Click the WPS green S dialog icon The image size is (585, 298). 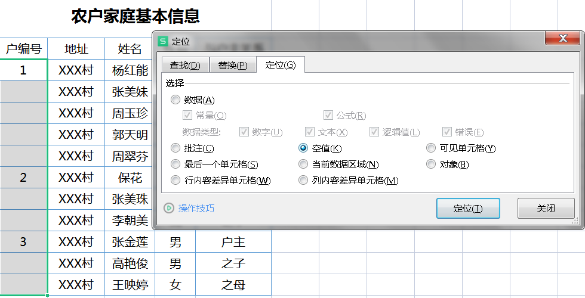(163, 41)
